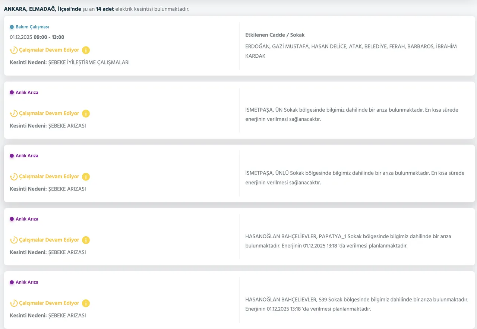Viewport: 477px width, 329px height.
Task: Select the Anlık Arıza label in ÜN Sokak card
Action: pos(27,93)
